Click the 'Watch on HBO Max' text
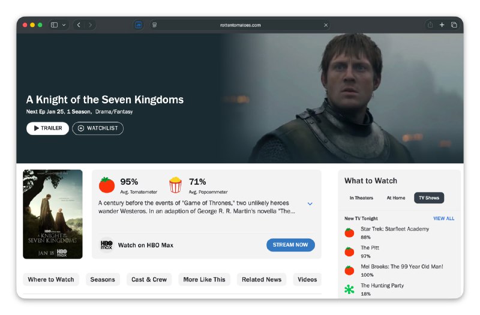 click(146, 245)
